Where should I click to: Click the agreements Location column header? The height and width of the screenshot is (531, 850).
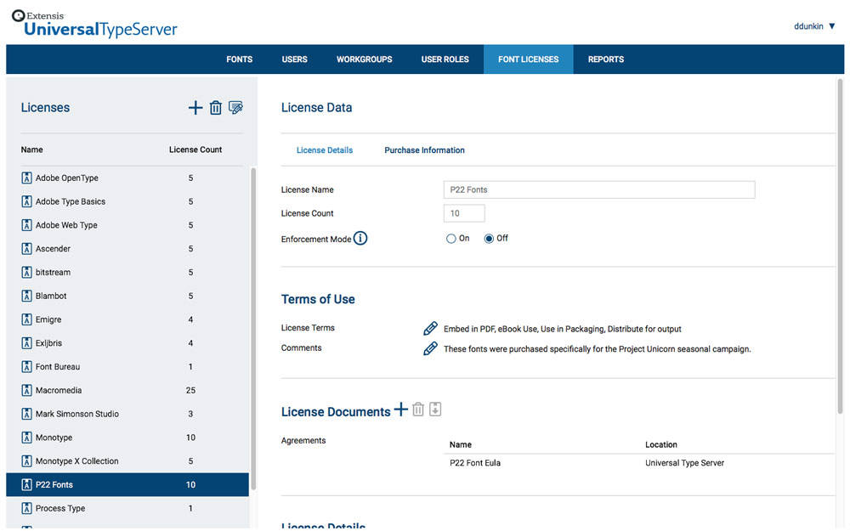(x=660, y=444)
